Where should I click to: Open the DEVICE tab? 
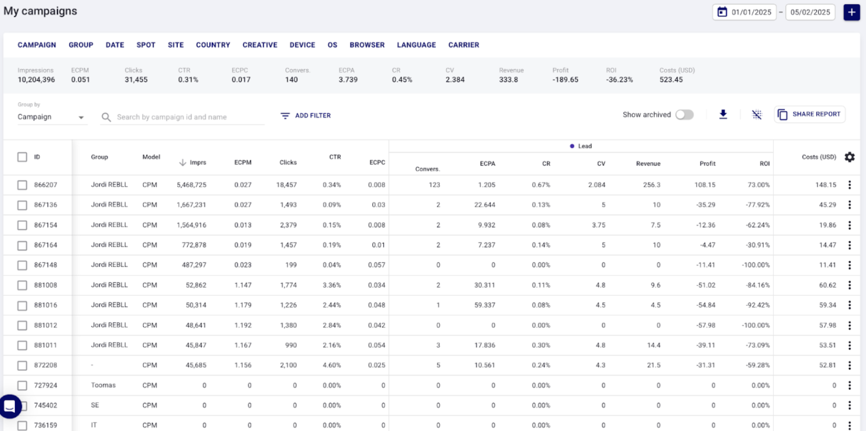[x=302, y=45]
